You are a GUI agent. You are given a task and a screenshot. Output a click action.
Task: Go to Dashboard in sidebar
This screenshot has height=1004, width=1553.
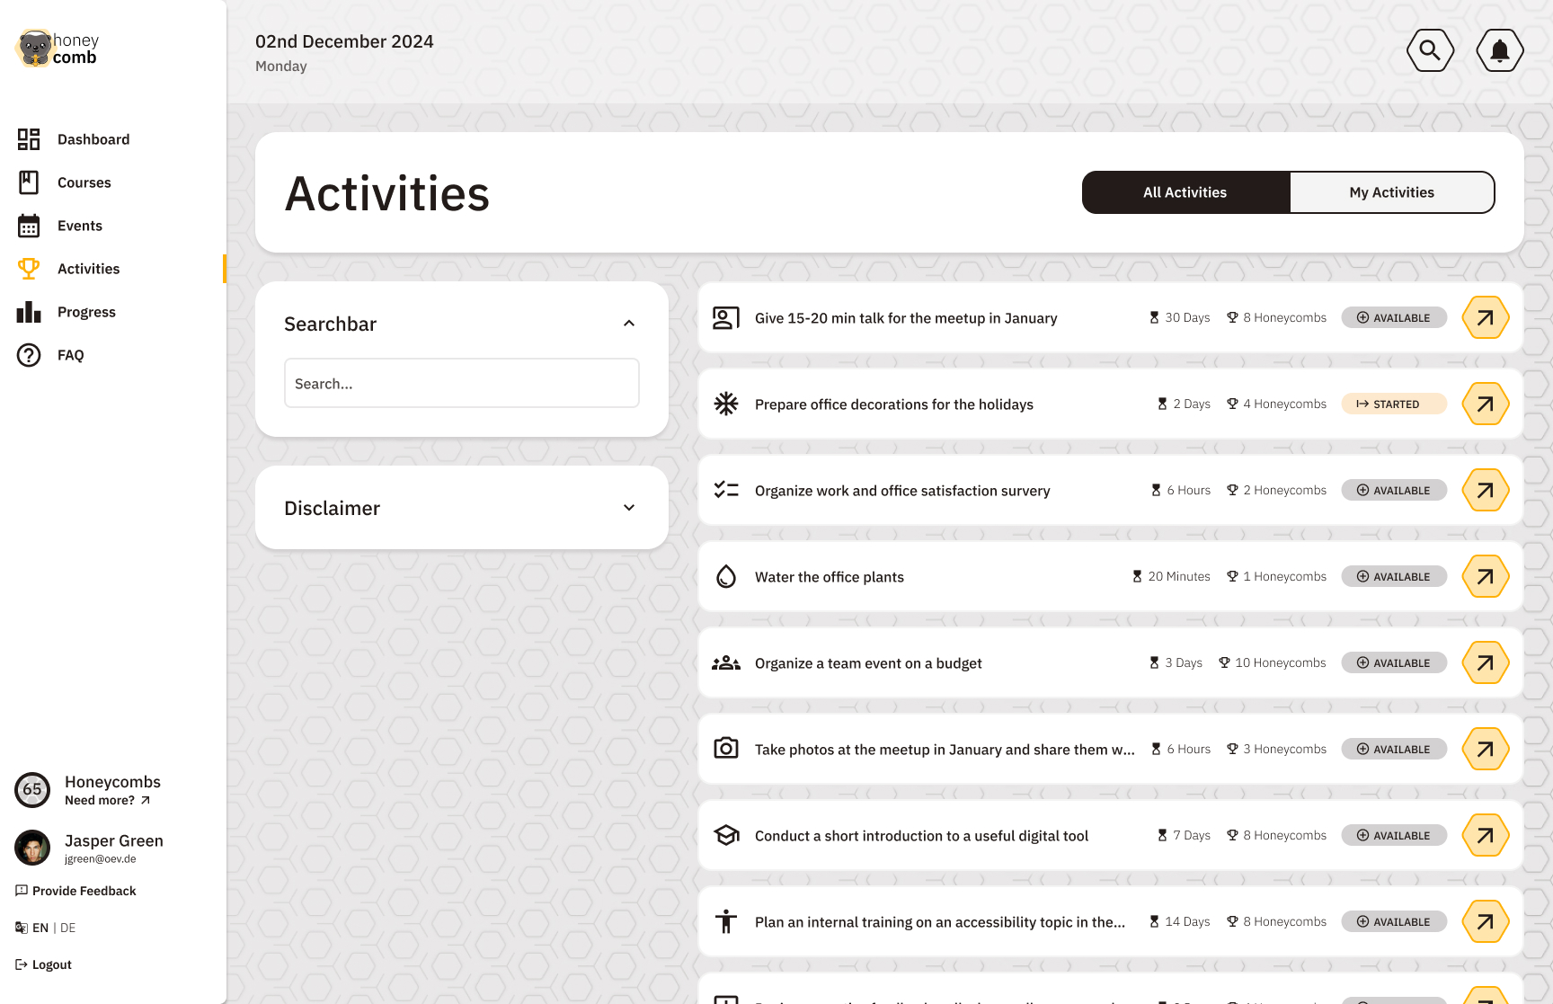(x=93, y=139)
